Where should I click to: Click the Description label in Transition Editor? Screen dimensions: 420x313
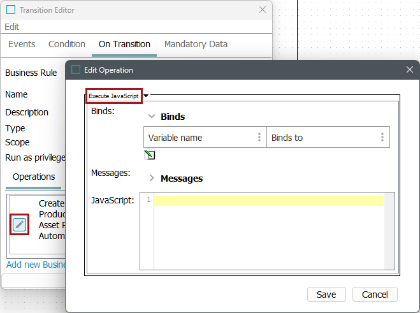(x=27, y=112)
